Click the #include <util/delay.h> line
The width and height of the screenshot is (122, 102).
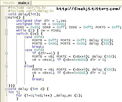click(31, 11)
